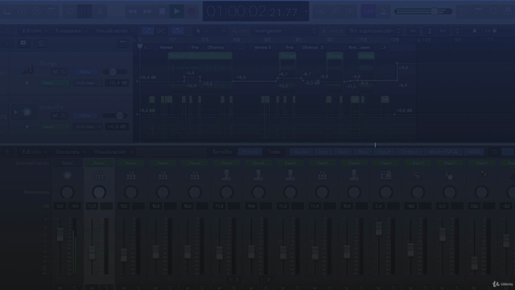
Task: Open the Note Pads icon
Action: 479,11
